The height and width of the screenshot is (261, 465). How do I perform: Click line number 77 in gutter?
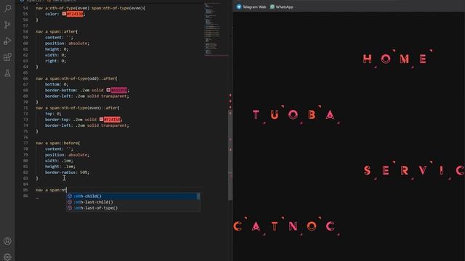pos(25,143)
